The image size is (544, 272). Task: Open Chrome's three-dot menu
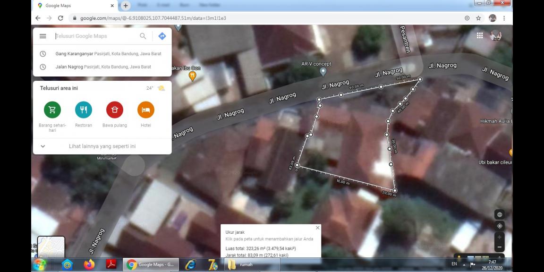(x=505, y=17)
